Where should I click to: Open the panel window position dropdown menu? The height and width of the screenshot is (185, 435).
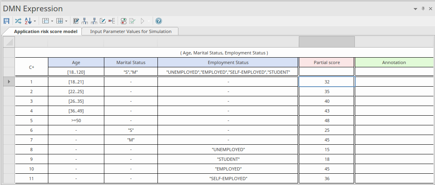tap(415, 9)
